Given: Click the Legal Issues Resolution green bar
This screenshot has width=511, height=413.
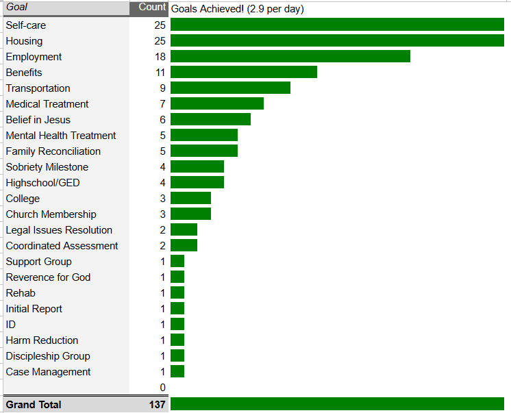Looking at the screenshot, I should click(184, 229).
